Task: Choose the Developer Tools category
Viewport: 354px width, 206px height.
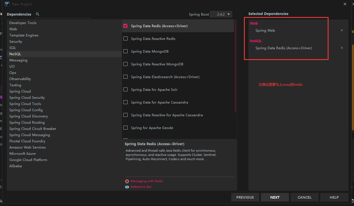Action: (x=23, y=23)
